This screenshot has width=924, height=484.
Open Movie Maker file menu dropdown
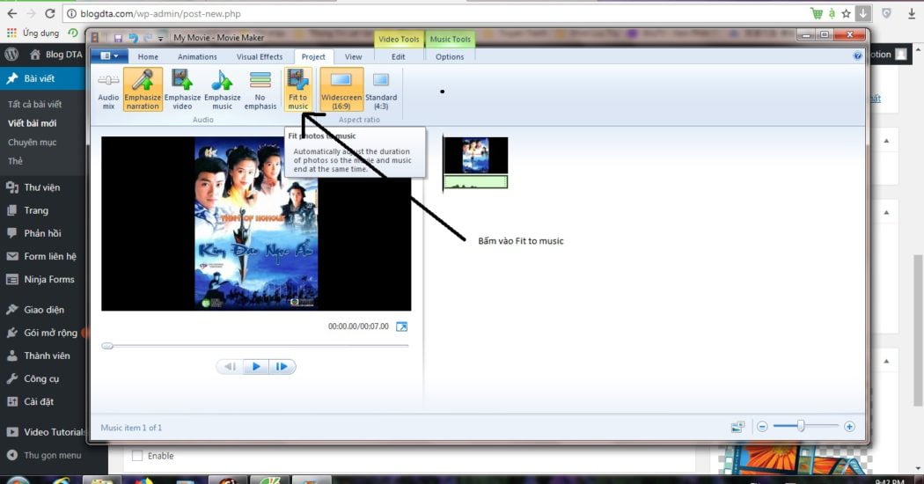pos(109,56)
